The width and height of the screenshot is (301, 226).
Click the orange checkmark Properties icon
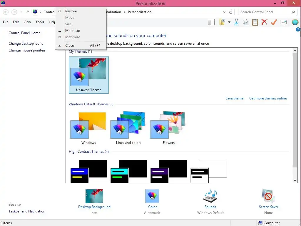pos(274,22)
